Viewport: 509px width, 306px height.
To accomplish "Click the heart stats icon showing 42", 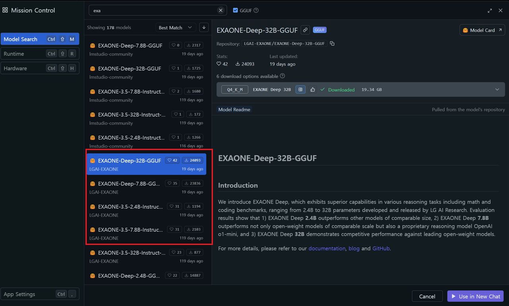I will coord(219,64).
